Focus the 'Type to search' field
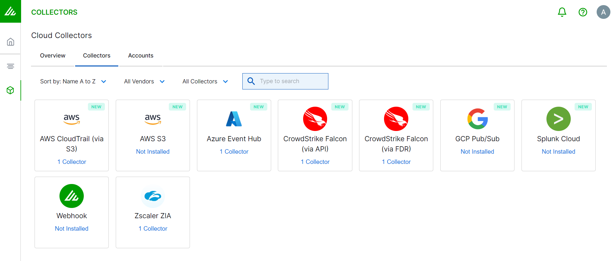 [x=285, y=81]
